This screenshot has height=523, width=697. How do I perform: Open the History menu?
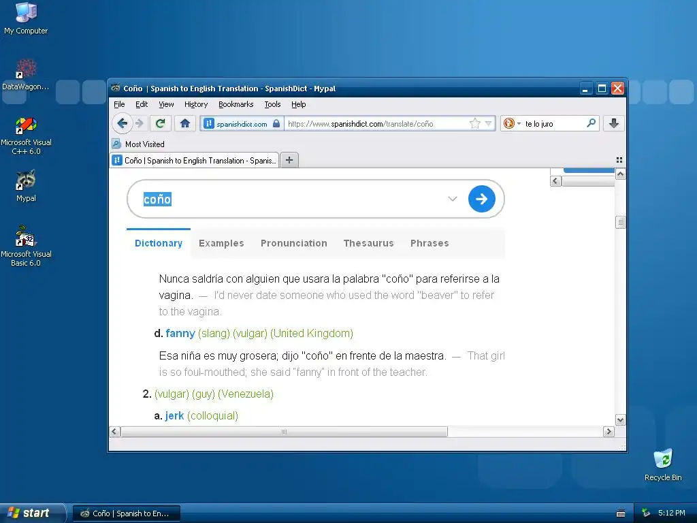[196, 104]
